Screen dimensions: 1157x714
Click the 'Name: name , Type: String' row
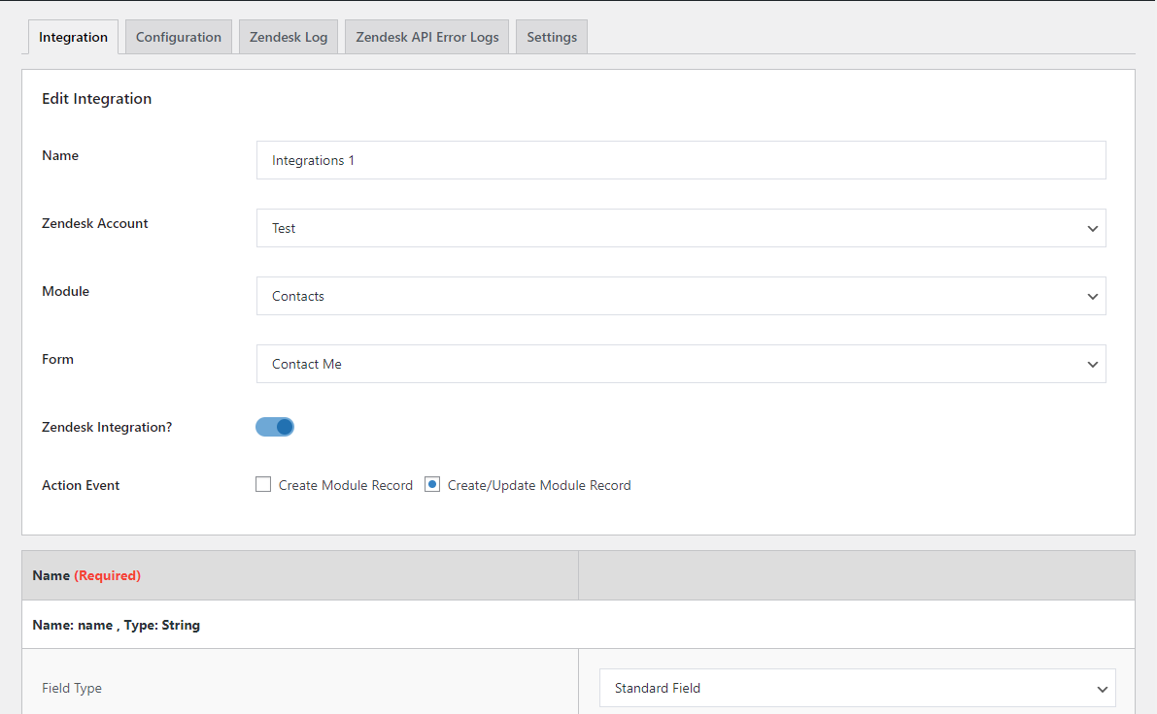(x=579, y=625)
